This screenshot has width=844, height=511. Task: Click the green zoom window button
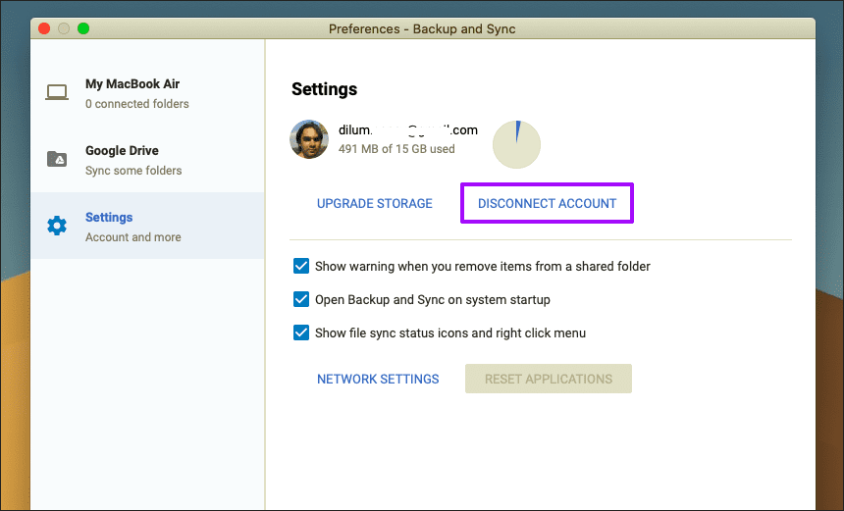click(83, 28)
